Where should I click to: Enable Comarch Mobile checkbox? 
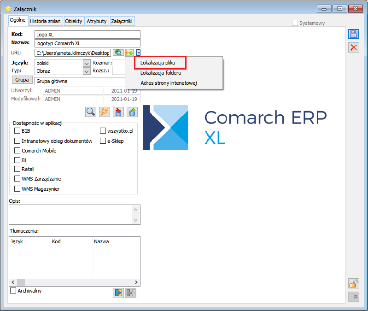tap(17, 150)
